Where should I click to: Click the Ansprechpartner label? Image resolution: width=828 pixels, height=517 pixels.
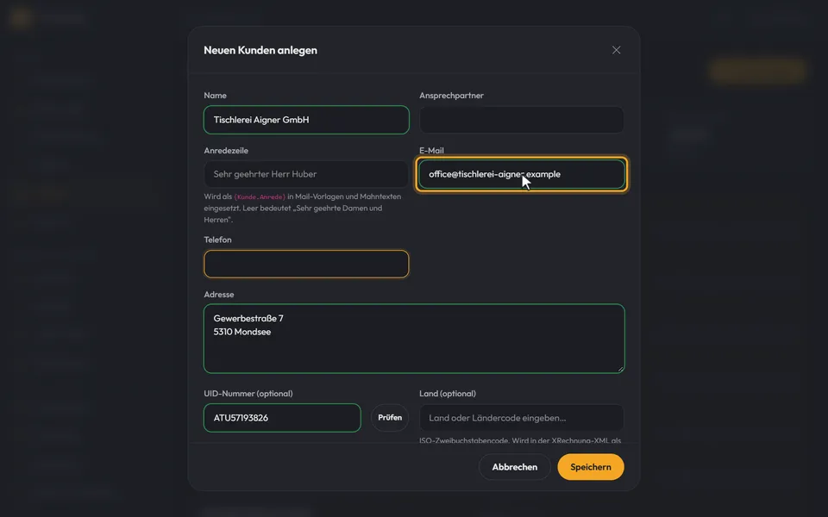click(x=451, y=96)
